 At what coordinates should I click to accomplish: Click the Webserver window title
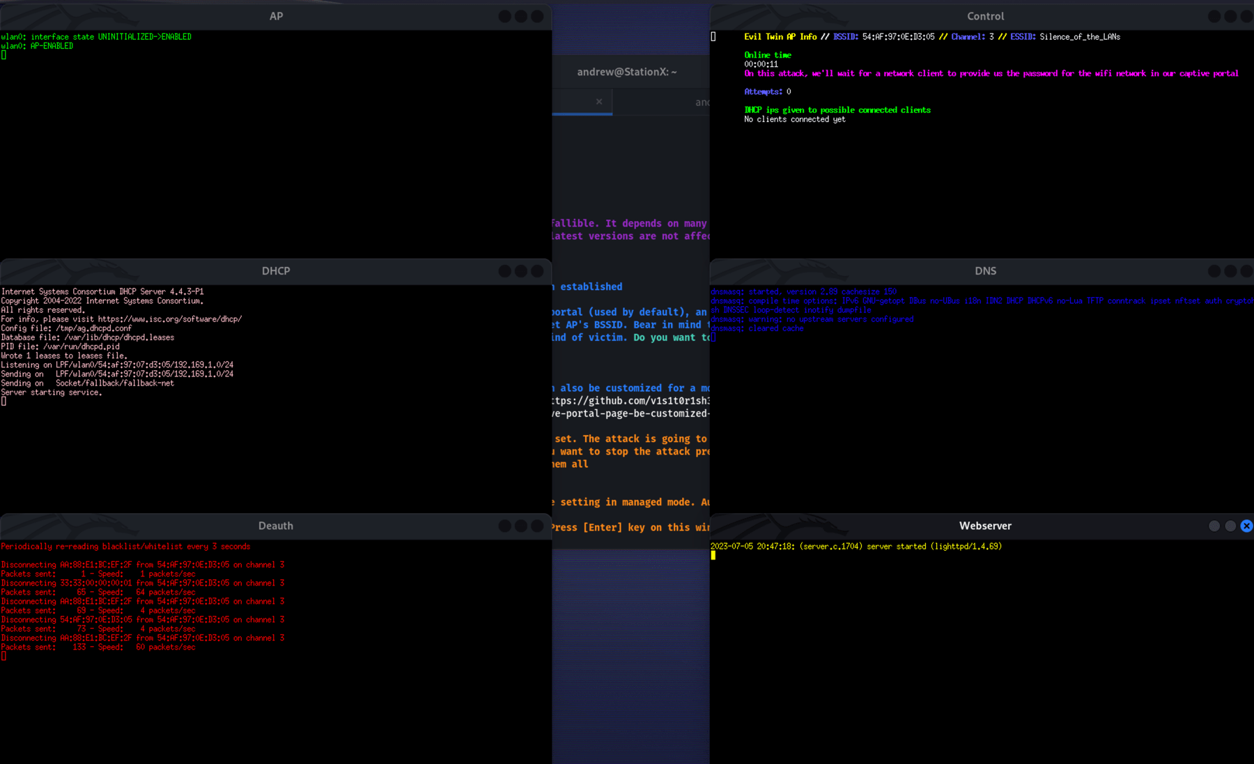click(985, 526)
